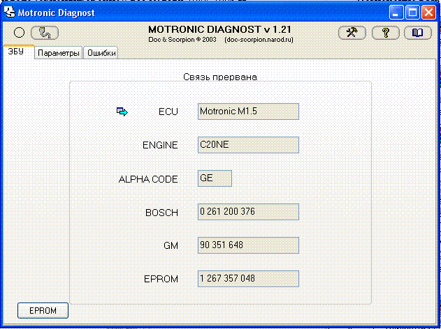Click the GM field showing 90 351 648
The width and height of the screenshot is (441, 329).
(248, 245)
